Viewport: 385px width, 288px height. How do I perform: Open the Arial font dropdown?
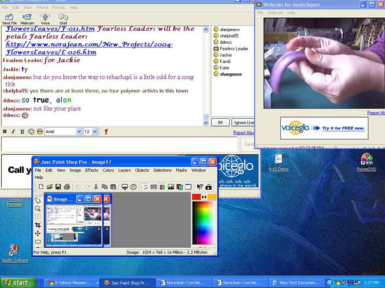(79, 131)
